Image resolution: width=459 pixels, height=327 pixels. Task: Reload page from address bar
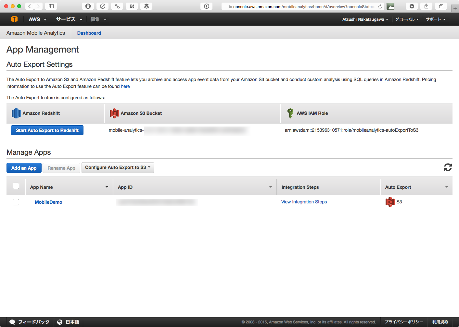point(380,6)
